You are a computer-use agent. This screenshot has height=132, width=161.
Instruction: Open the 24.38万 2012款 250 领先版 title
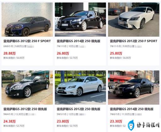point(25,109)
